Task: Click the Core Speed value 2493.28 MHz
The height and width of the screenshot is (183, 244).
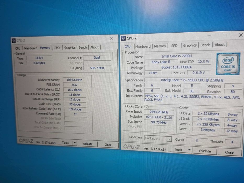Action: [159, 112]
